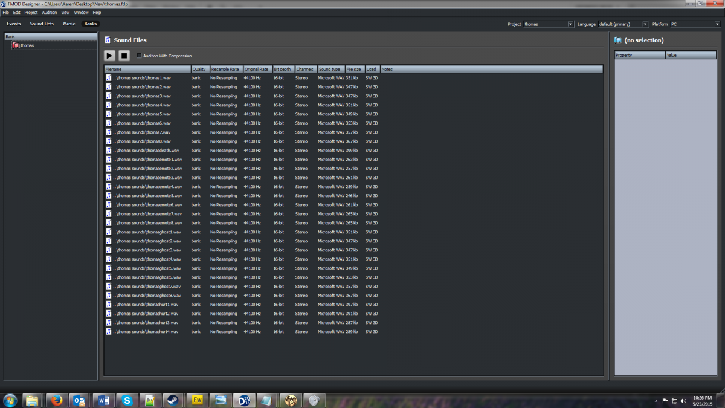Open Steam from taskbar
Screen dimensions: 725x408
[x=173, y=400]
